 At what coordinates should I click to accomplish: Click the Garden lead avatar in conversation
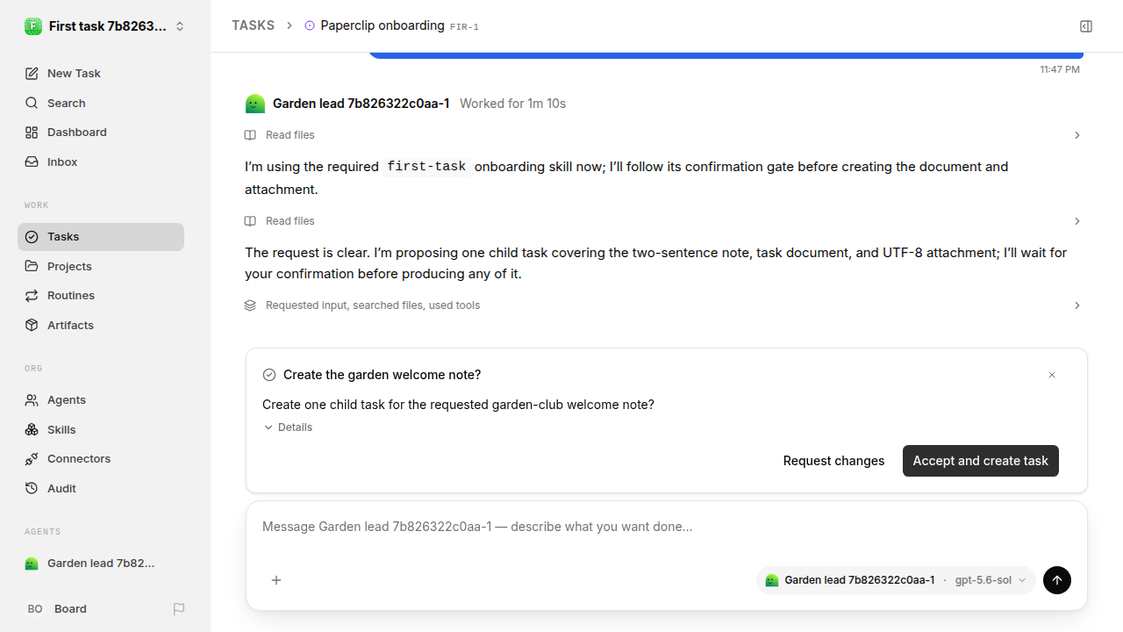point(254,104)
